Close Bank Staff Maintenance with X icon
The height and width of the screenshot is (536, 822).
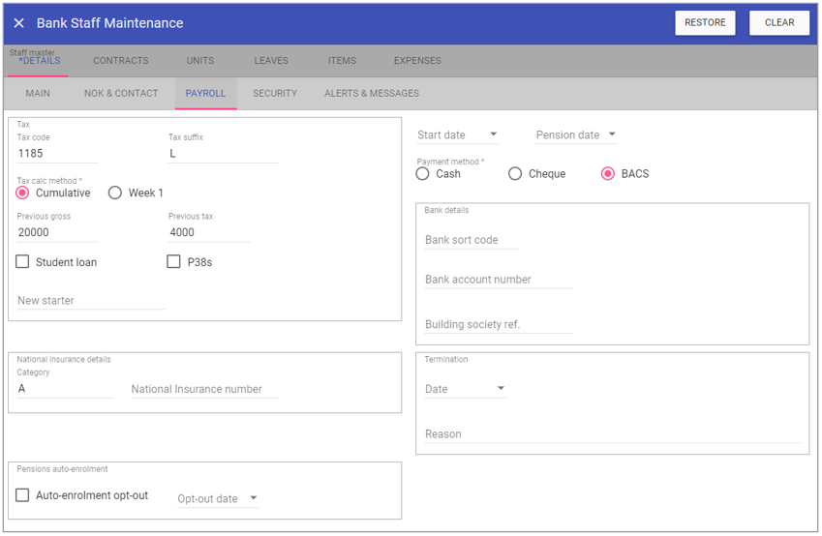tap(18, 23)
